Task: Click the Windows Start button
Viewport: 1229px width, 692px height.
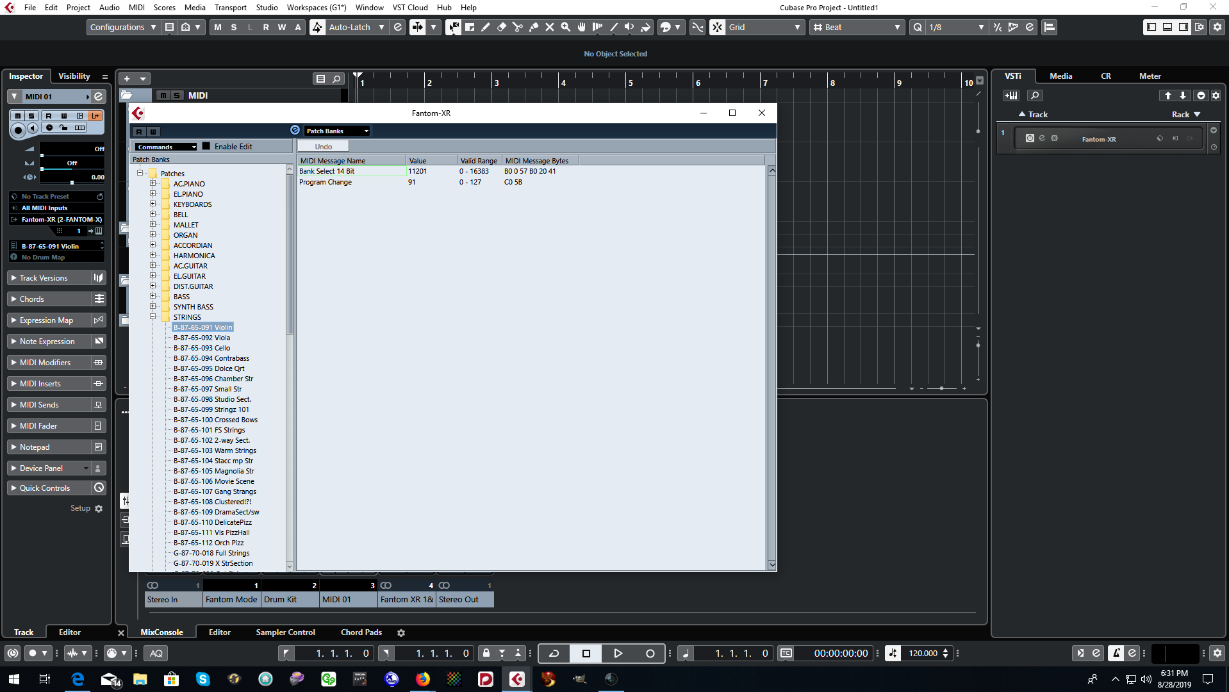Action: point(13,679)
